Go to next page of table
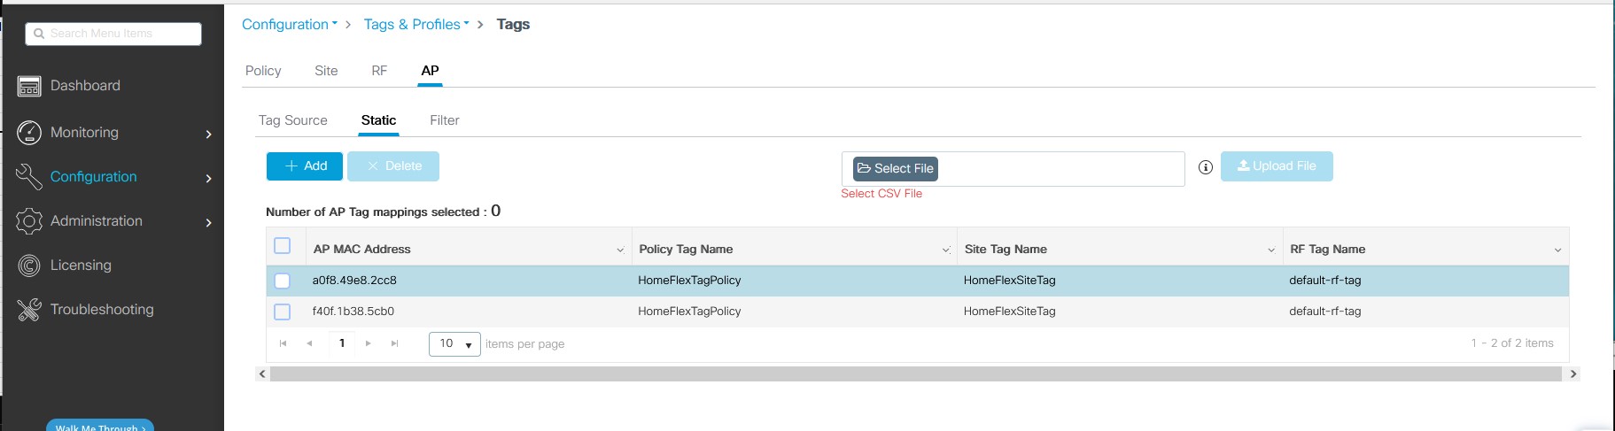The width and height of the screenshot is (1615, 431). (x=368, y=343)
